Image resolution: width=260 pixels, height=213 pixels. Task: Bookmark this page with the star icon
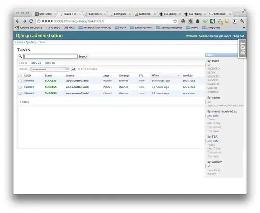pos(175,21)
